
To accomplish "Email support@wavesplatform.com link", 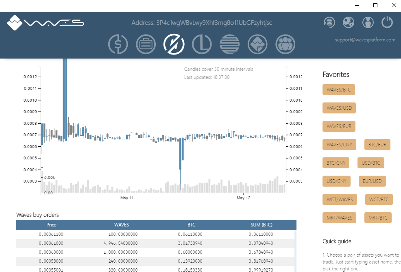I will (365, 40).
